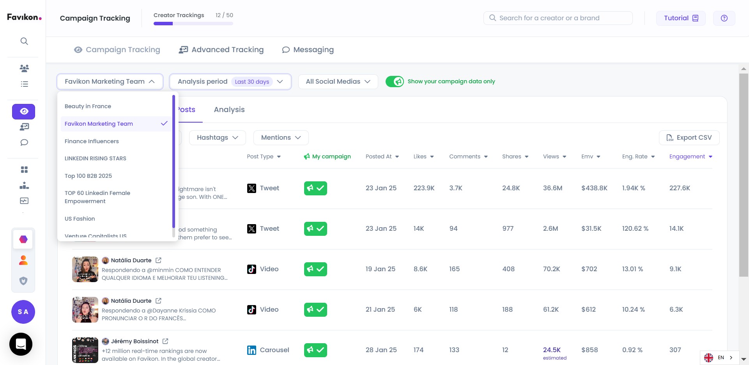Click the X icon on 223.9K likes tweet
749x365 pixels.
(x=252, y=188)
